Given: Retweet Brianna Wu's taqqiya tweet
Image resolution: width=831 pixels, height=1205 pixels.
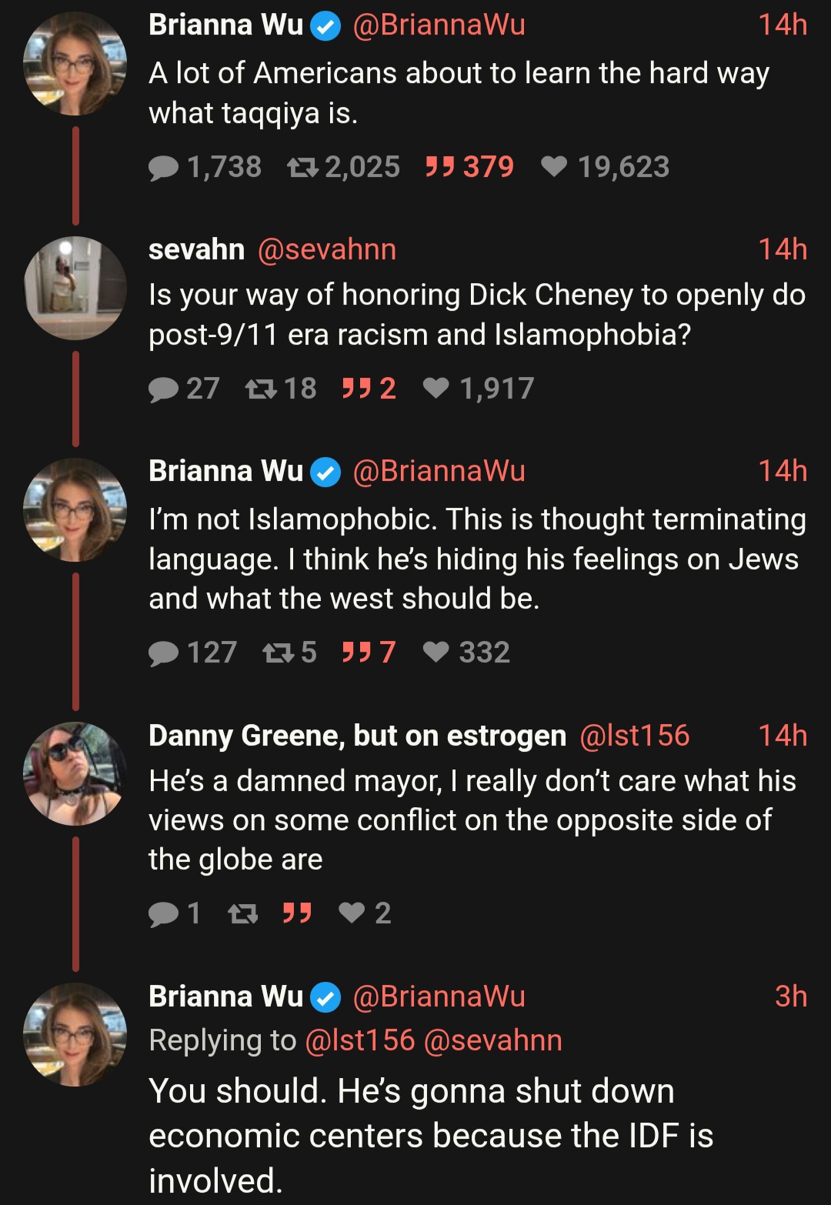Looking at the screenshot, I should (302, 167).
